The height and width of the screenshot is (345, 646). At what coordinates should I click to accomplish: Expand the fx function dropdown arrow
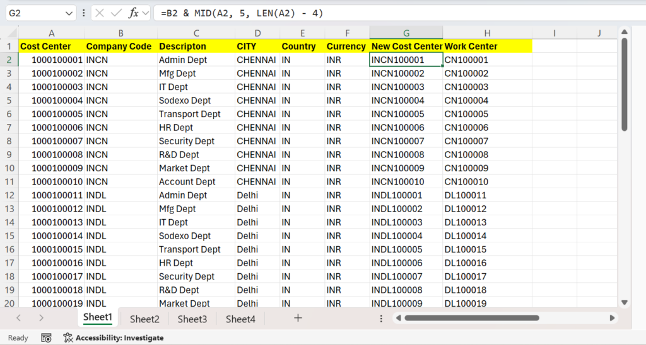[145, 13]
